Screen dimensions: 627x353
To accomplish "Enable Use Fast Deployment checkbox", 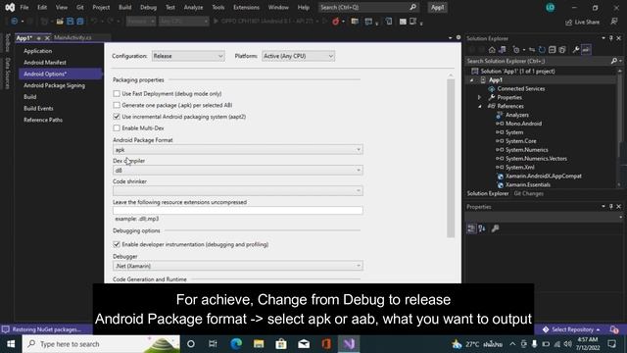I will click(117, 94).
